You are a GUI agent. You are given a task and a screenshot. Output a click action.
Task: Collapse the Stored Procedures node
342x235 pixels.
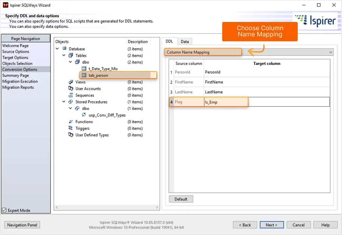tap(64, 102)
